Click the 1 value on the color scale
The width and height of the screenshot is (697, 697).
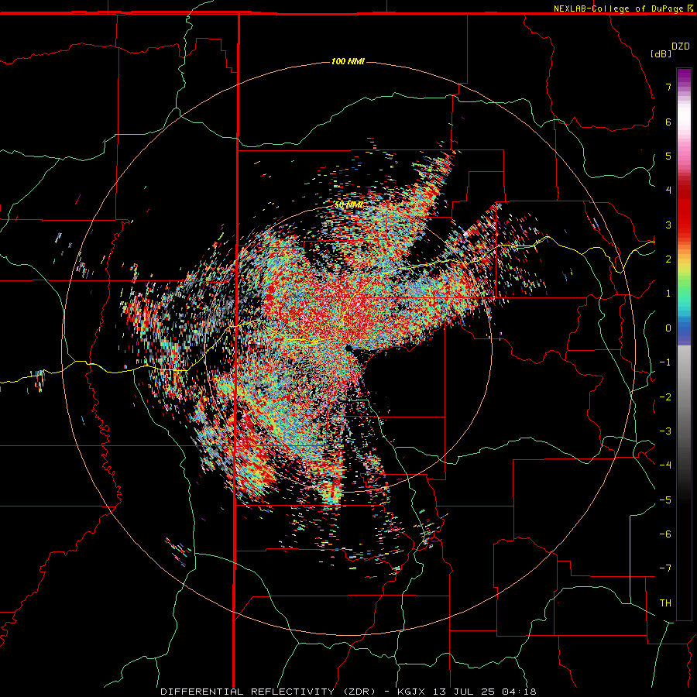tap(668, 294)
